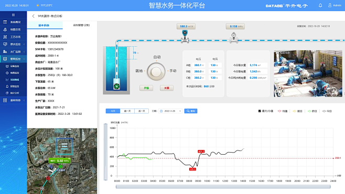Image resolution: width=345 pixels, height=194 pixels.
Task: Click the white marker at map bottom
Action: [x=42, y=188]
